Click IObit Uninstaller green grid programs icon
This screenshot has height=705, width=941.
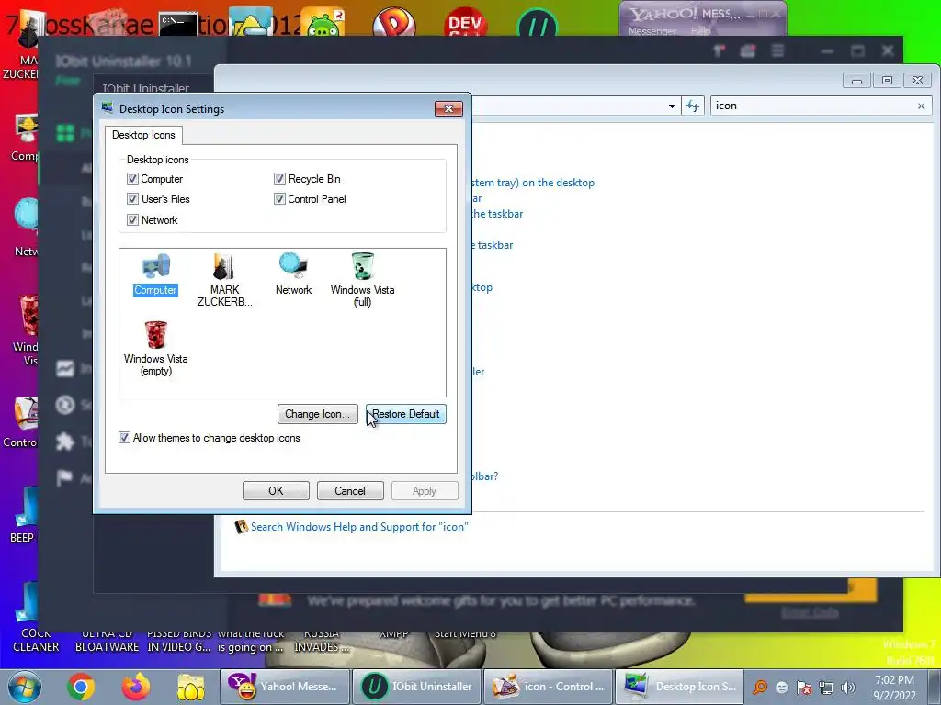[x=65, y=133]
